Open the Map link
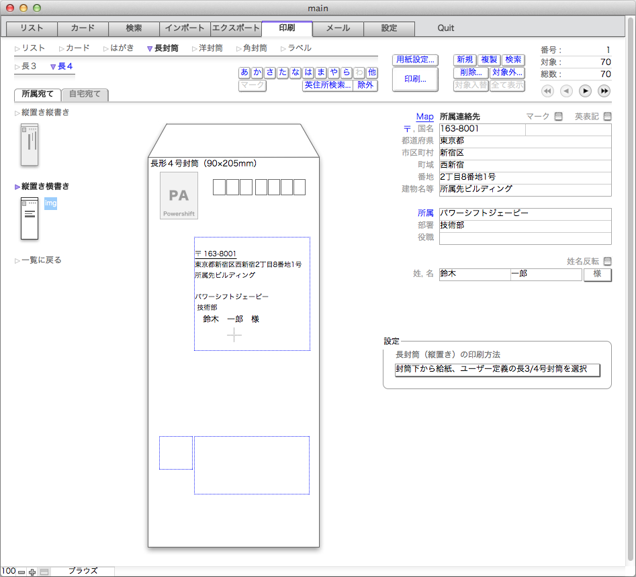The height and width of the screenshot is (577, 636). pyautogui.click(x=424, y=117)
